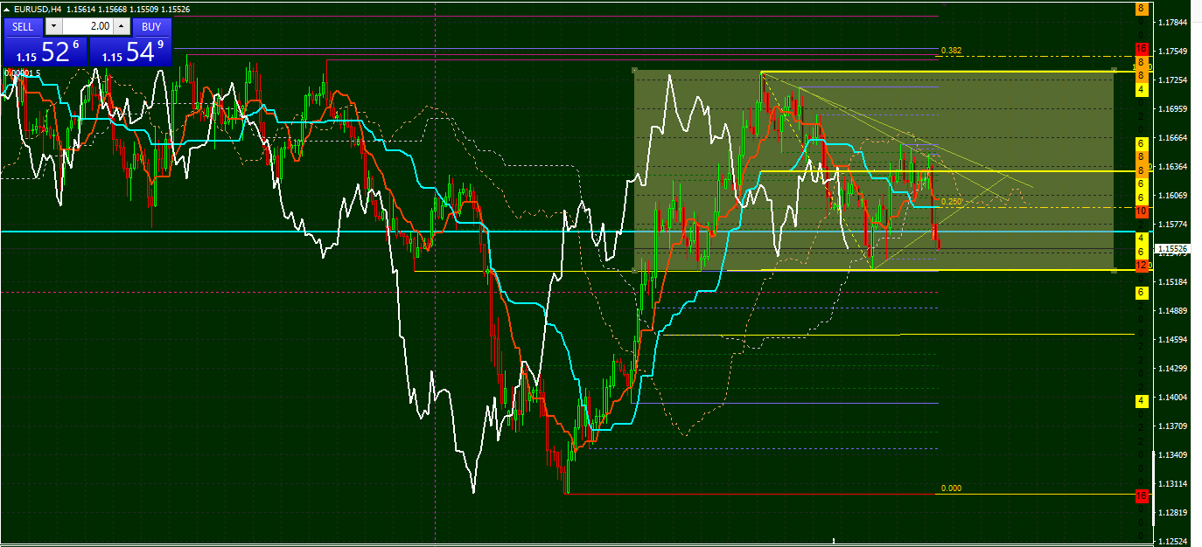Click the SELL button

coord(23,27)
